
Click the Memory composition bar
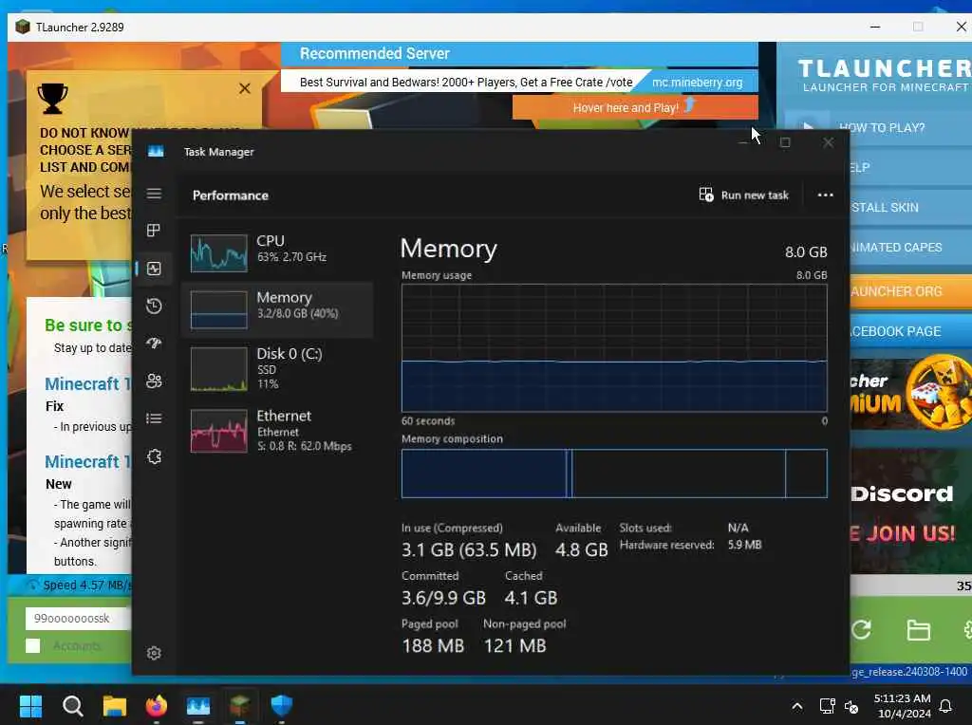[x=614, y=474]
